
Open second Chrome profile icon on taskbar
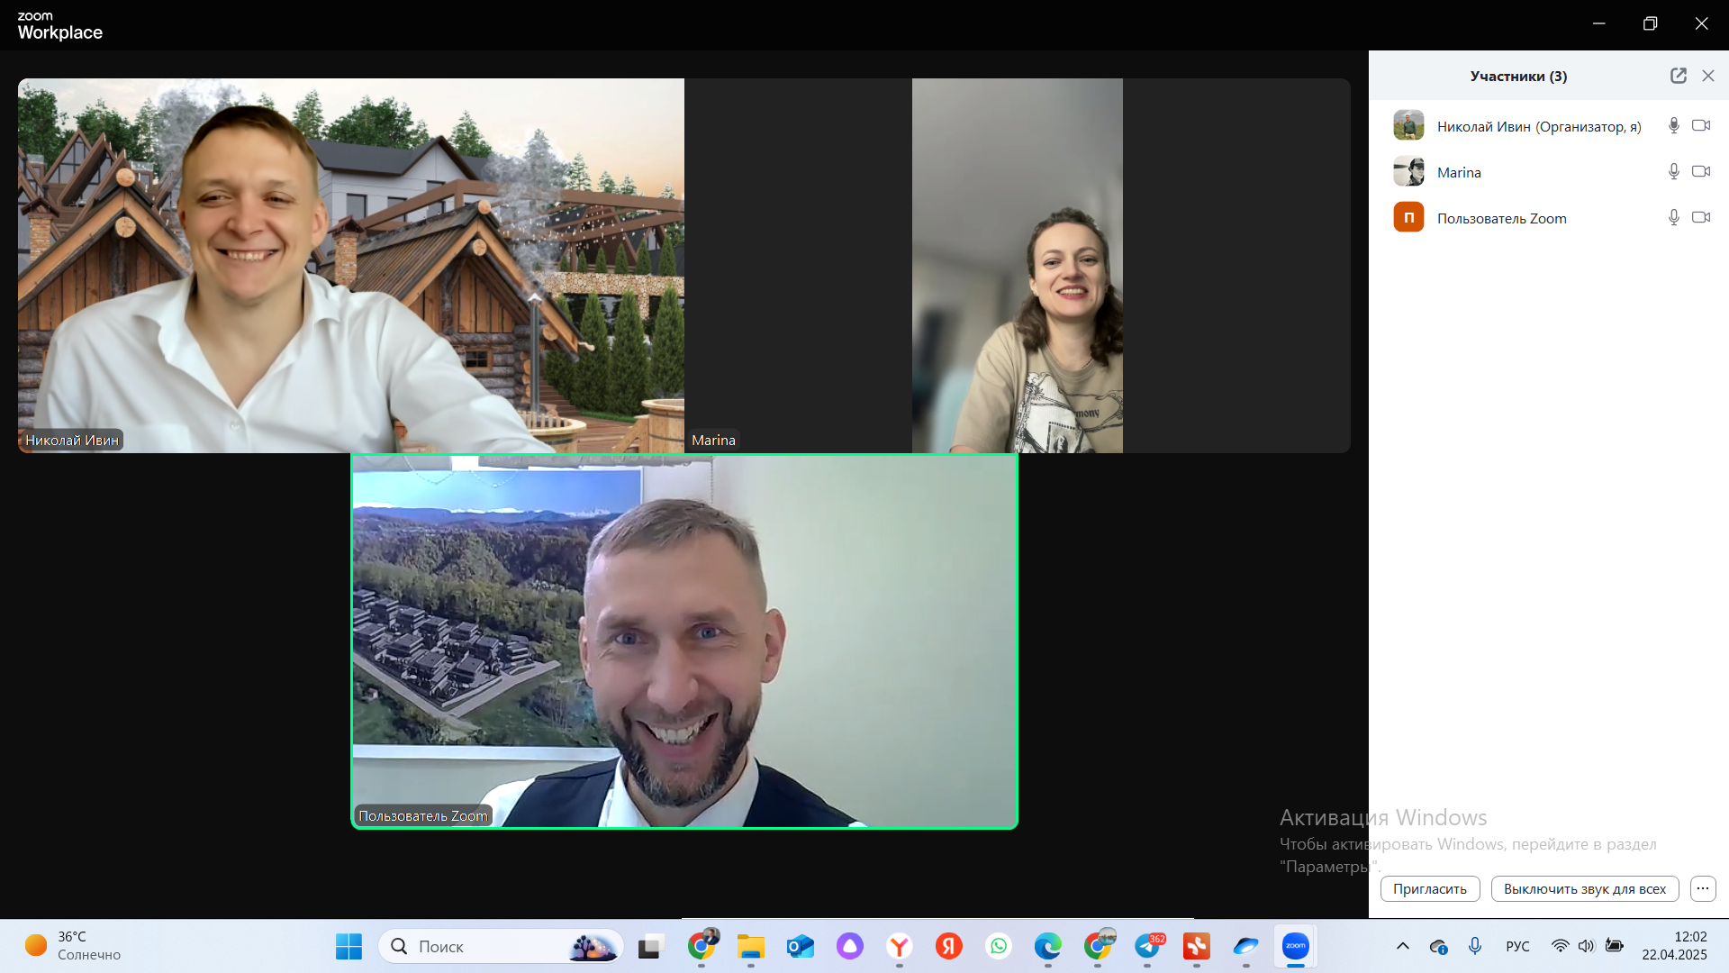(1098, 946)
